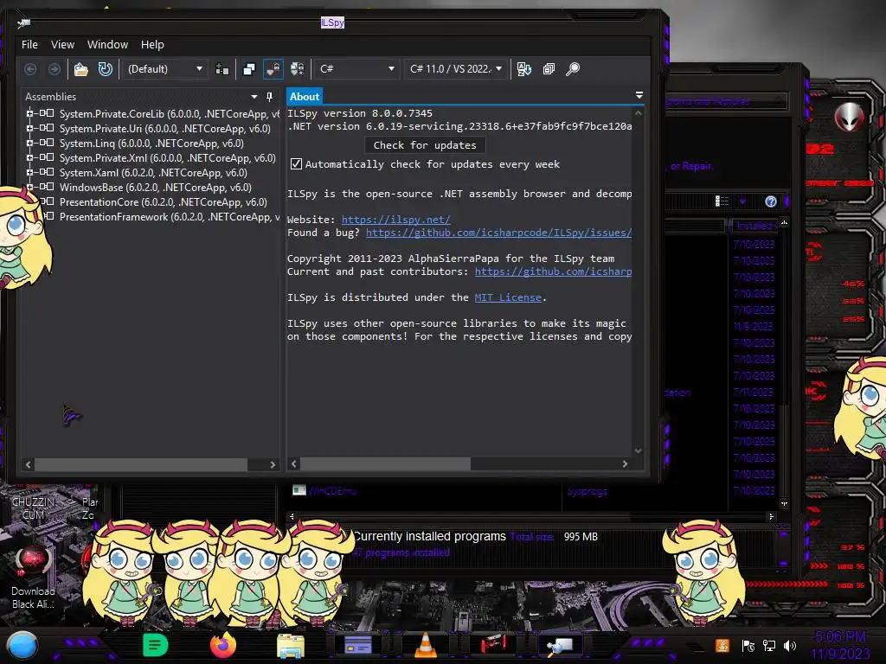
Task: Click the orange Java tray icon
Action: [722, 645]
